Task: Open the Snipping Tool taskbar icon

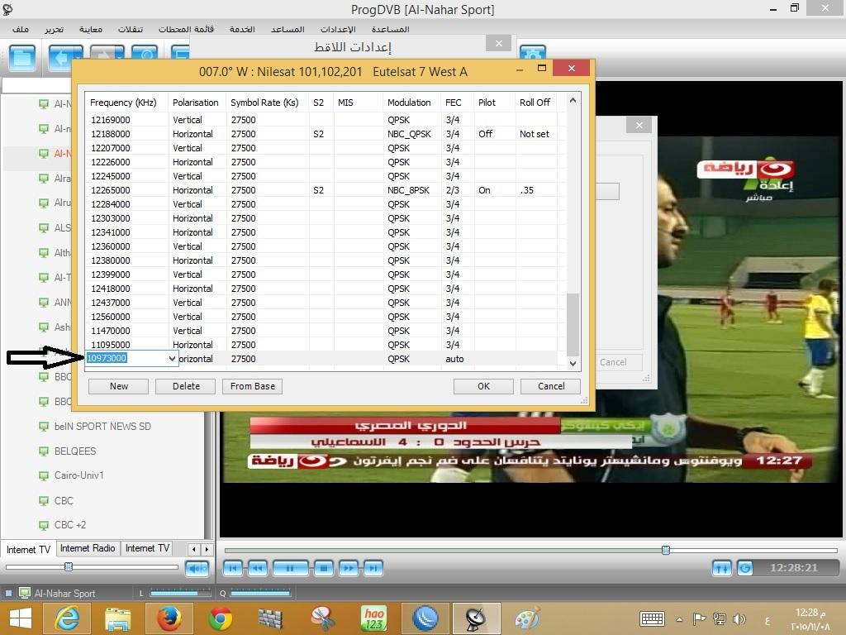Action: click(323, 618)
